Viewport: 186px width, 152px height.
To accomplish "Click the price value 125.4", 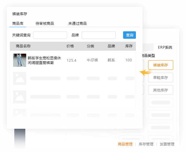I will point(72,60).
